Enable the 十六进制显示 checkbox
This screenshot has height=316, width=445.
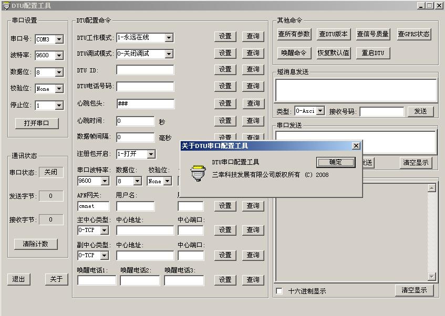[279, 291]
